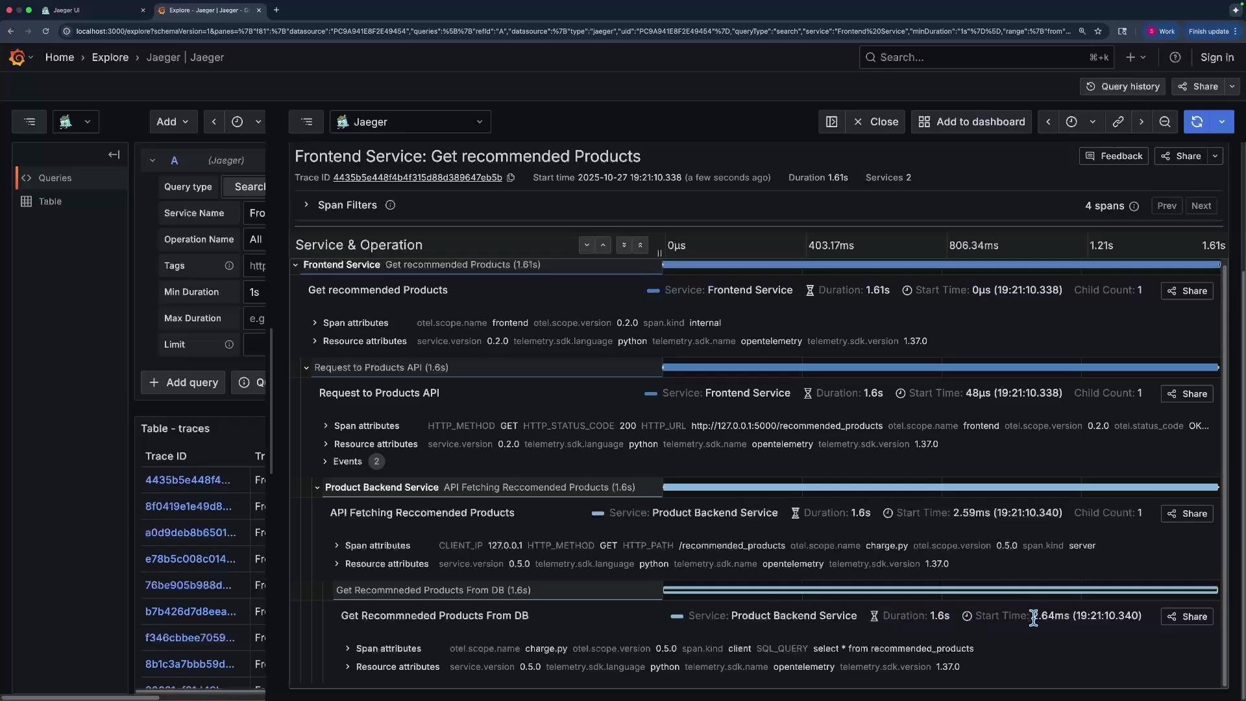Select the Queries sidebar item

71,178
